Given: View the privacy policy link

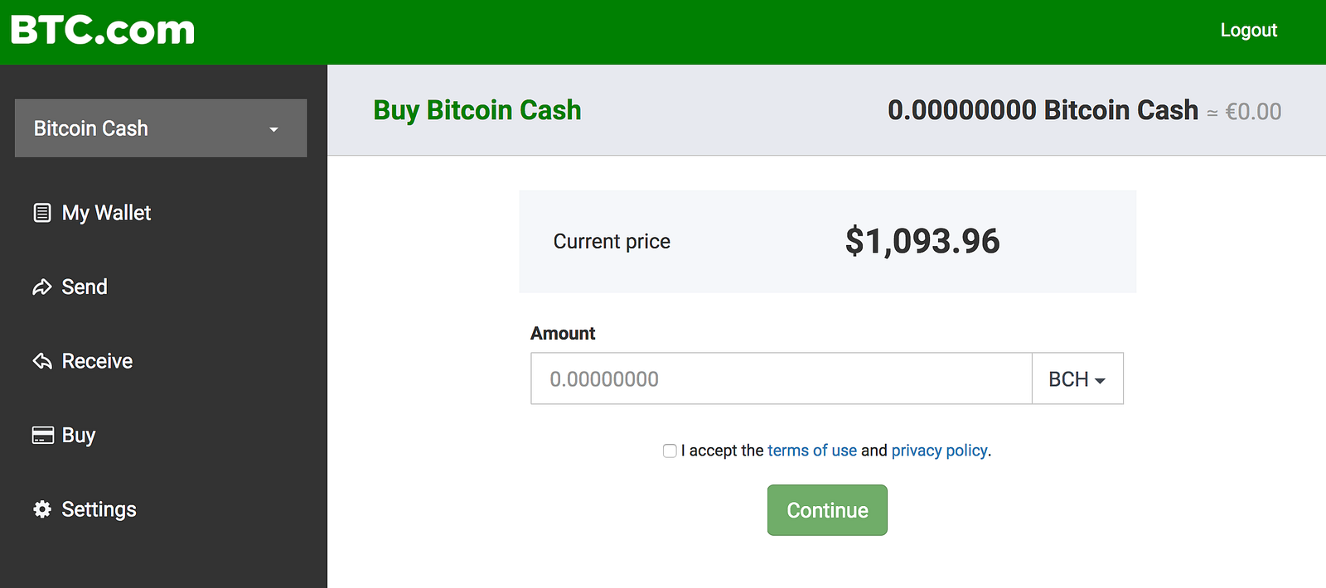Looking at the screenshot, I should coord(939,451).
